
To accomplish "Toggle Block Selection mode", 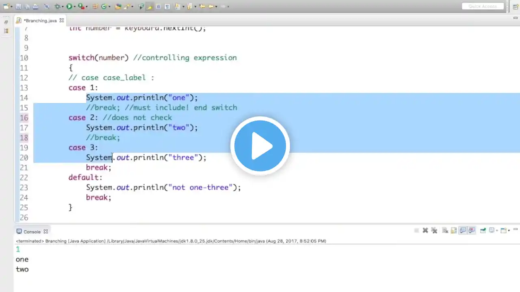I will pos(158,6).
